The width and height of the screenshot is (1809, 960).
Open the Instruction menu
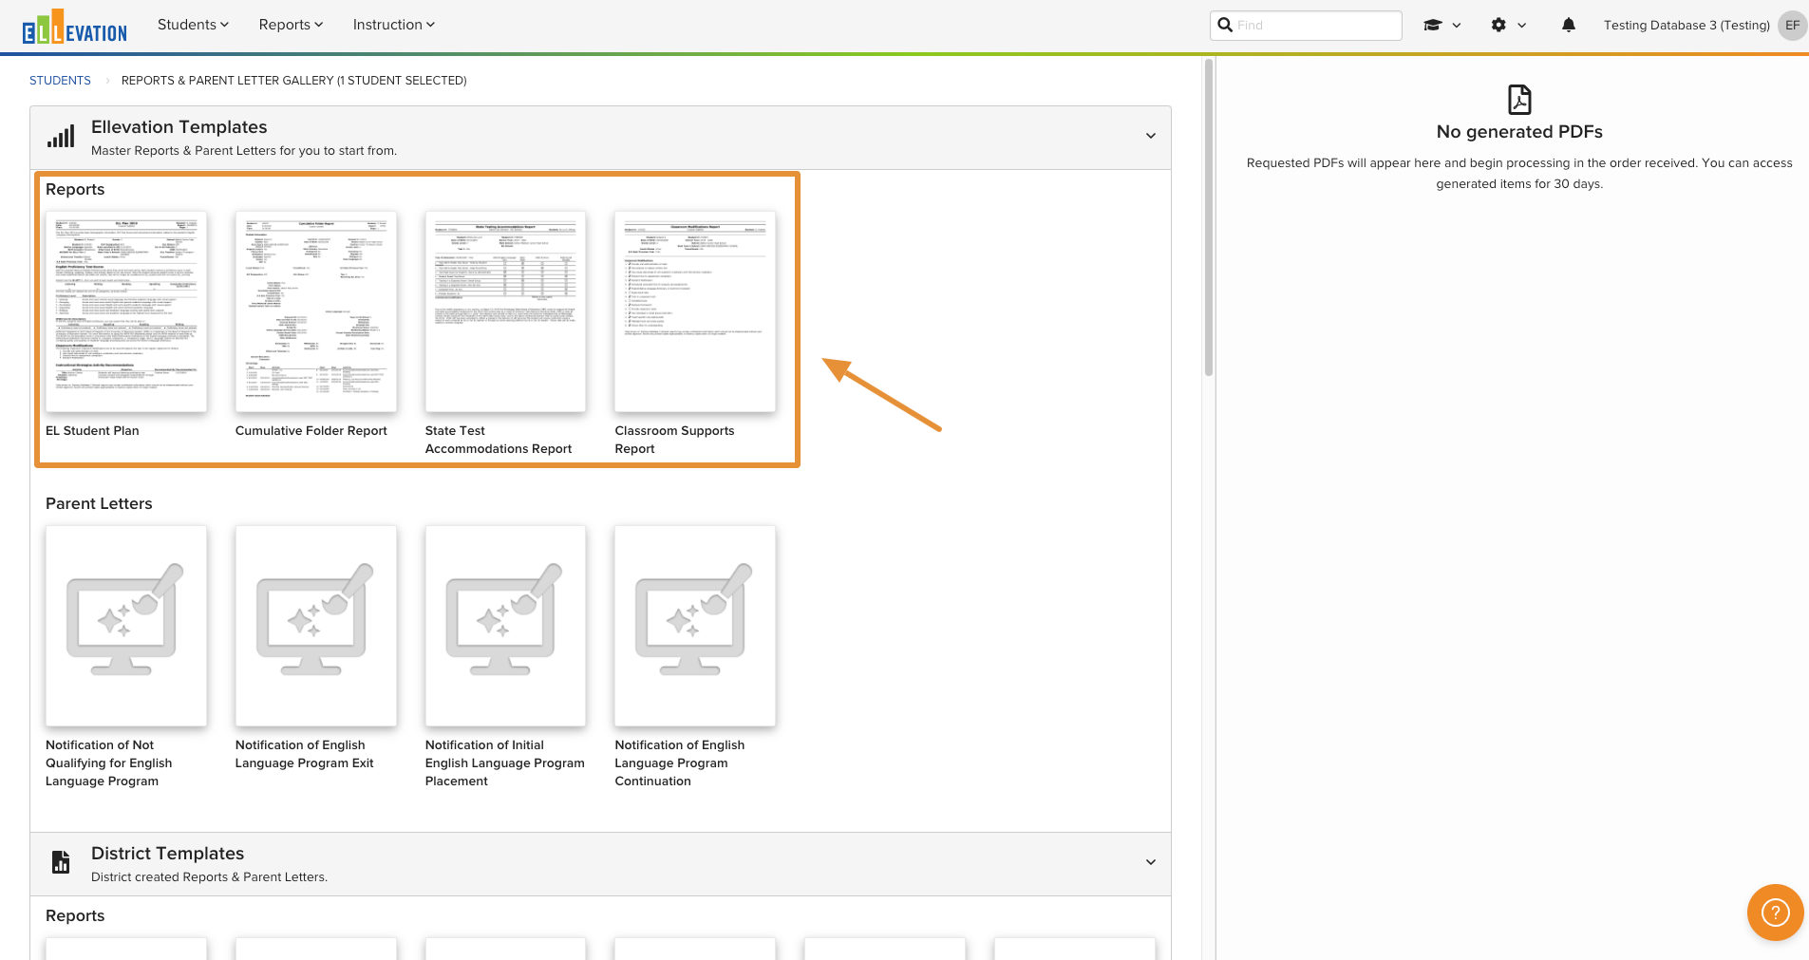pyautogui.click(x=393, y=25)
